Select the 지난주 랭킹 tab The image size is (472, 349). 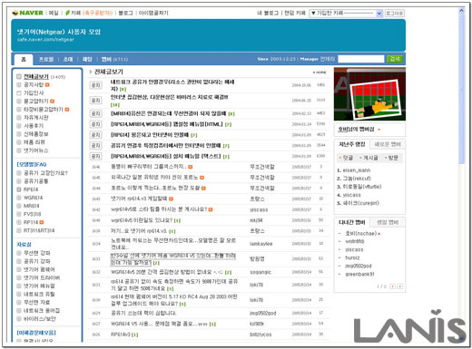click(x=352, y=144)
